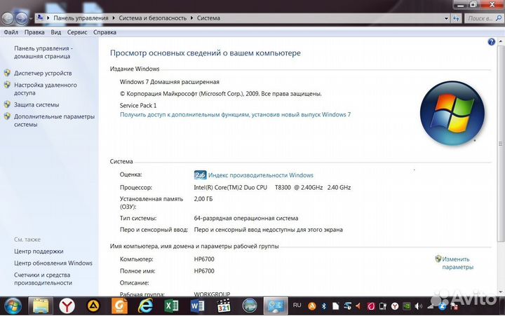Open Word from the taskbar
This screenshot has width=505, height=316.
pyautogui.click(x=198, y=305)
